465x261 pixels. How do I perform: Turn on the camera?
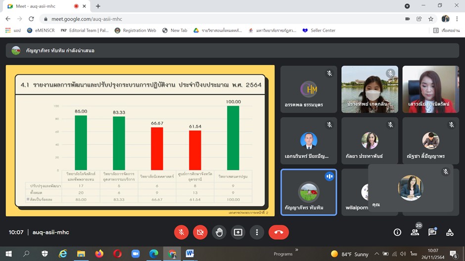pyautogui.click(x=200, y=232)
